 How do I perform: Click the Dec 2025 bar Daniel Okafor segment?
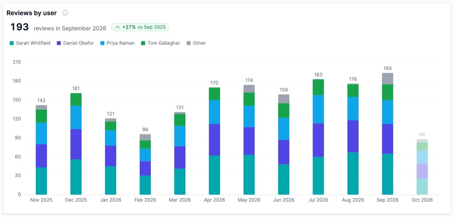[76, 144]
